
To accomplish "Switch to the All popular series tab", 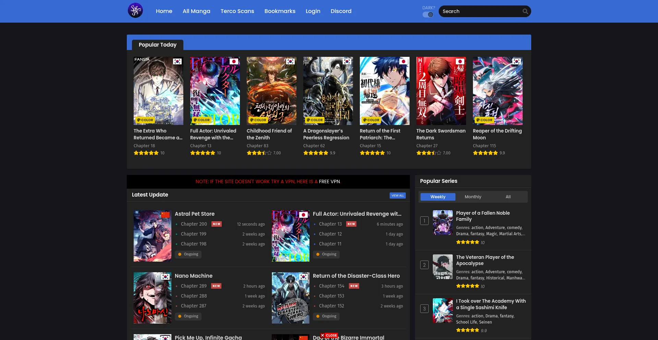I will click(x=508, y=197).
